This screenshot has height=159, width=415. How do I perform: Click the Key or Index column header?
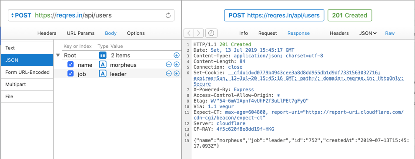point(77,46)
